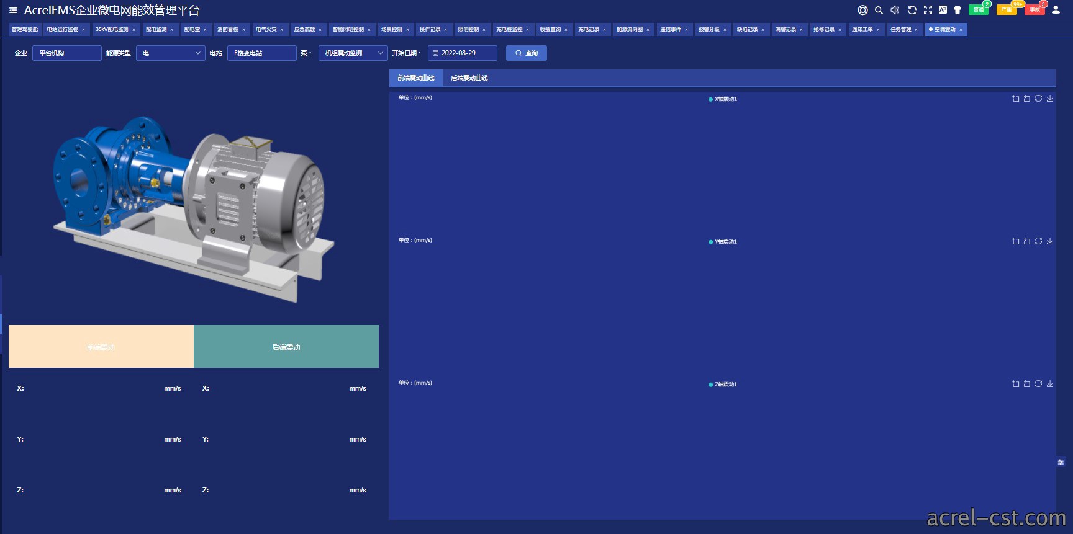This screenshot has height=534, width=1073.
Task: Click the 查询 query button
Action: click(526, 53)
